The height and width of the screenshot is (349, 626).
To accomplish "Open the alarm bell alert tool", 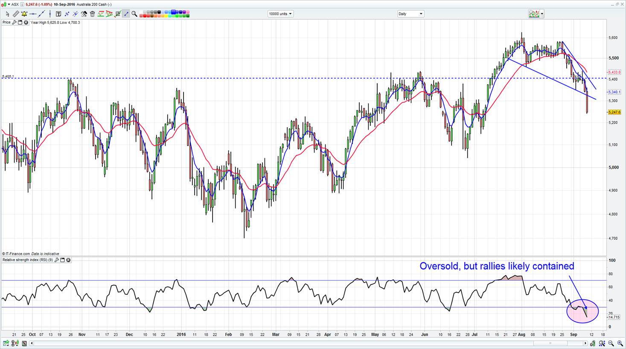I will (x=24, y=14).
